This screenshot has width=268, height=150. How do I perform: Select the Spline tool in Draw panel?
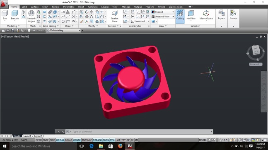[63, 16]
